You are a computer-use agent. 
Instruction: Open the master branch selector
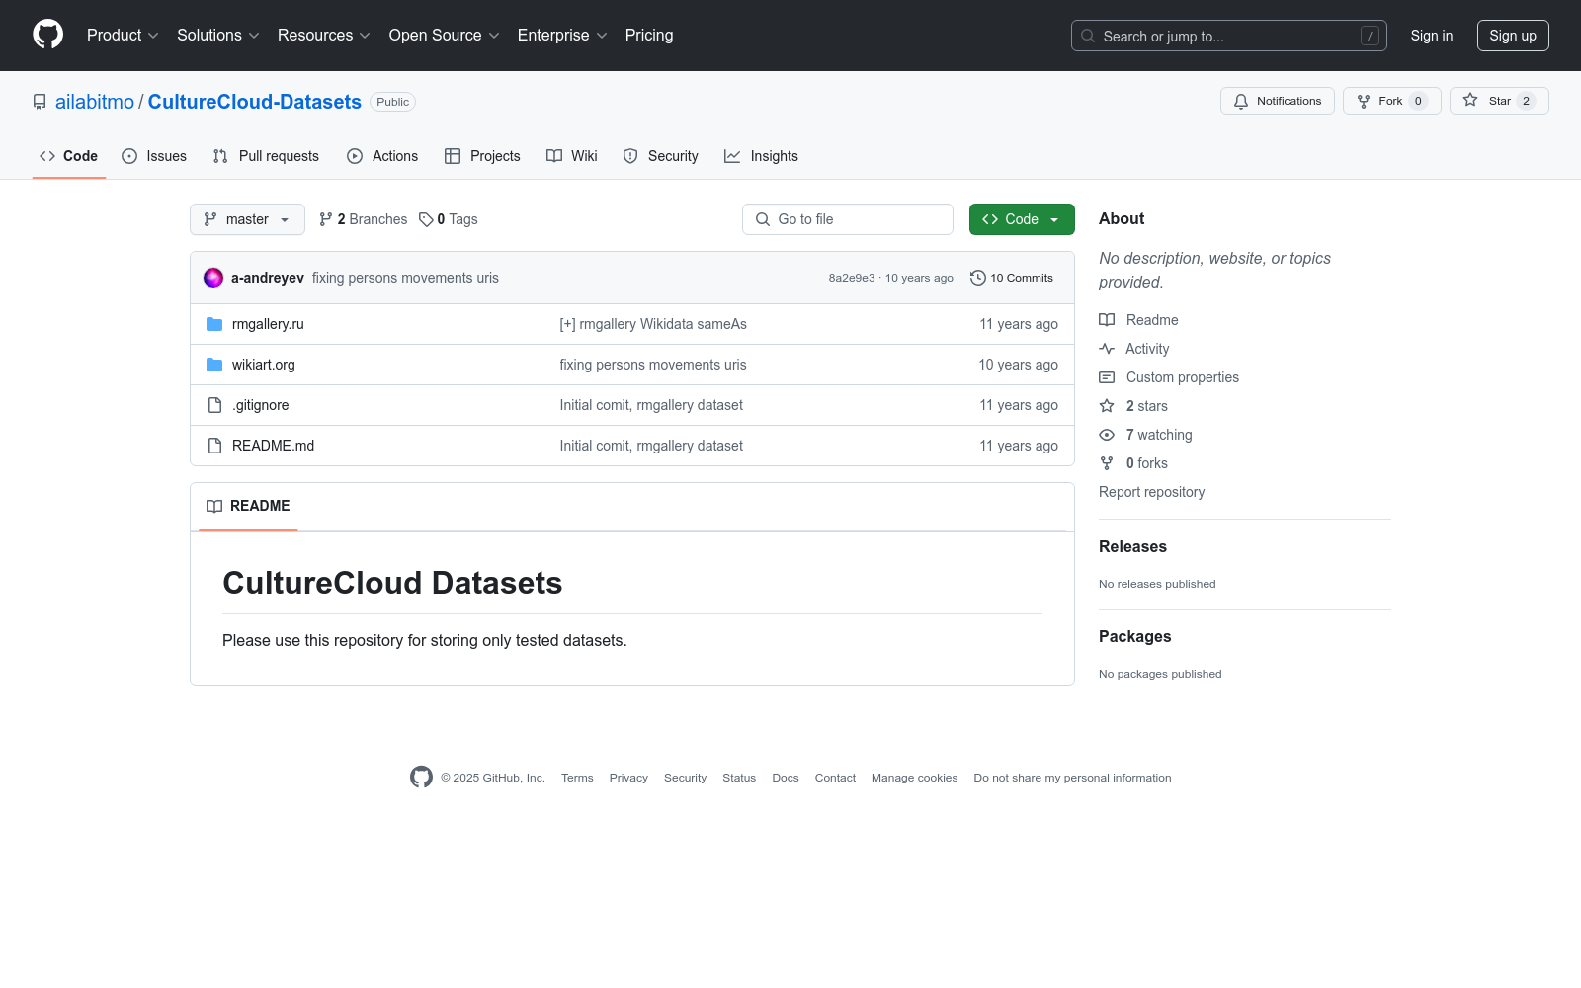tap(247, 219)
